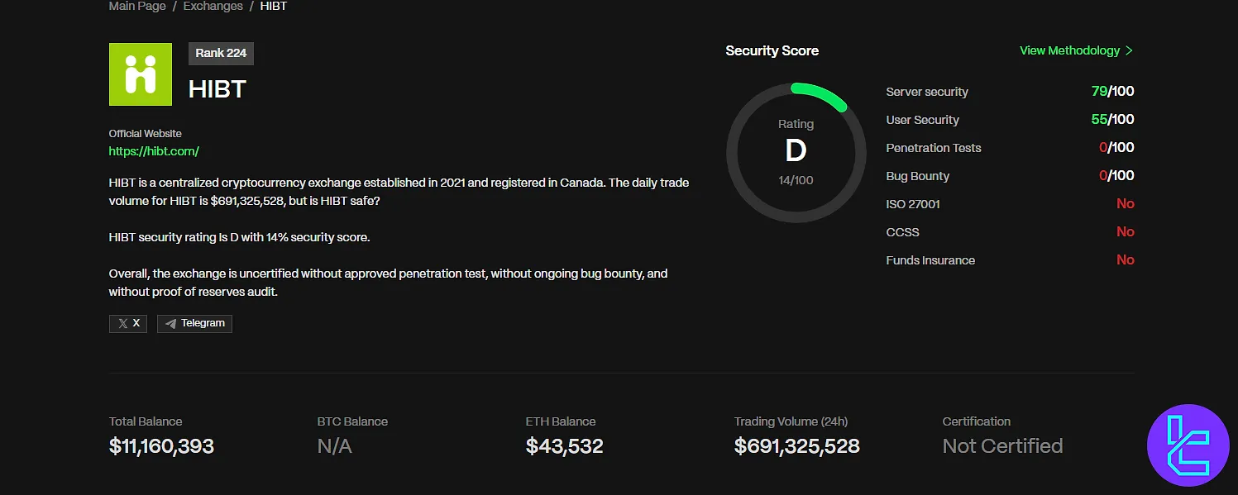The width and height of the screenshot is (1238, 495).
Task: Click ISO 27001 No value
Action: point(1126,204)
